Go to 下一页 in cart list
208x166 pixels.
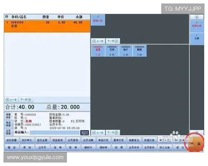coord(25,100)
